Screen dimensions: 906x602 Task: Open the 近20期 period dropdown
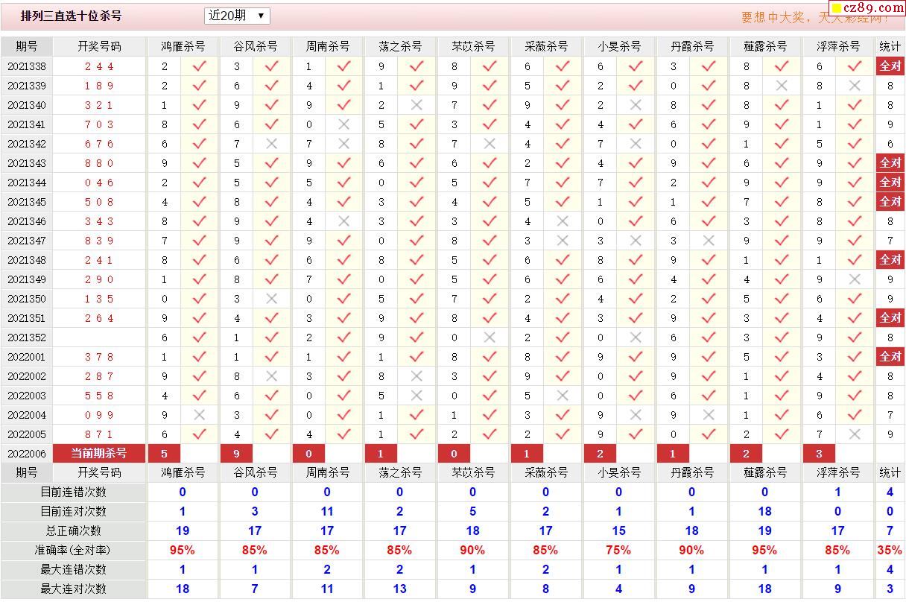237,16
